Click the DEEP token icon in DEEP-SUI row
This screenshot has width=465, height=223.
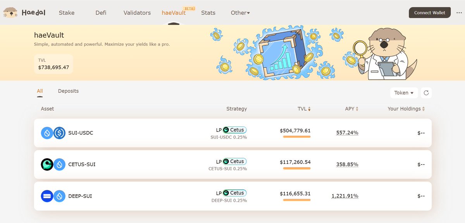(x=47, y=196)
